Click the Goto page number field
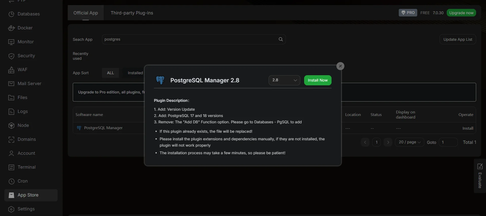The image size is (486, 216). click(448, 142)
